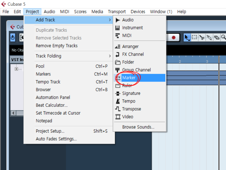Open the Audio menu
Viewport: 226px width, 170px height.
[49, 12]
